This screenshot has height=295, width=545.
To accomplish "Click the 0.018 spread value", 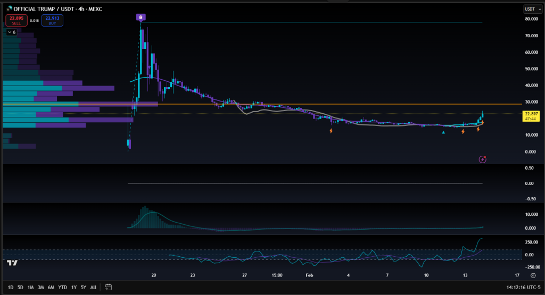I will [x=35, y=21].
